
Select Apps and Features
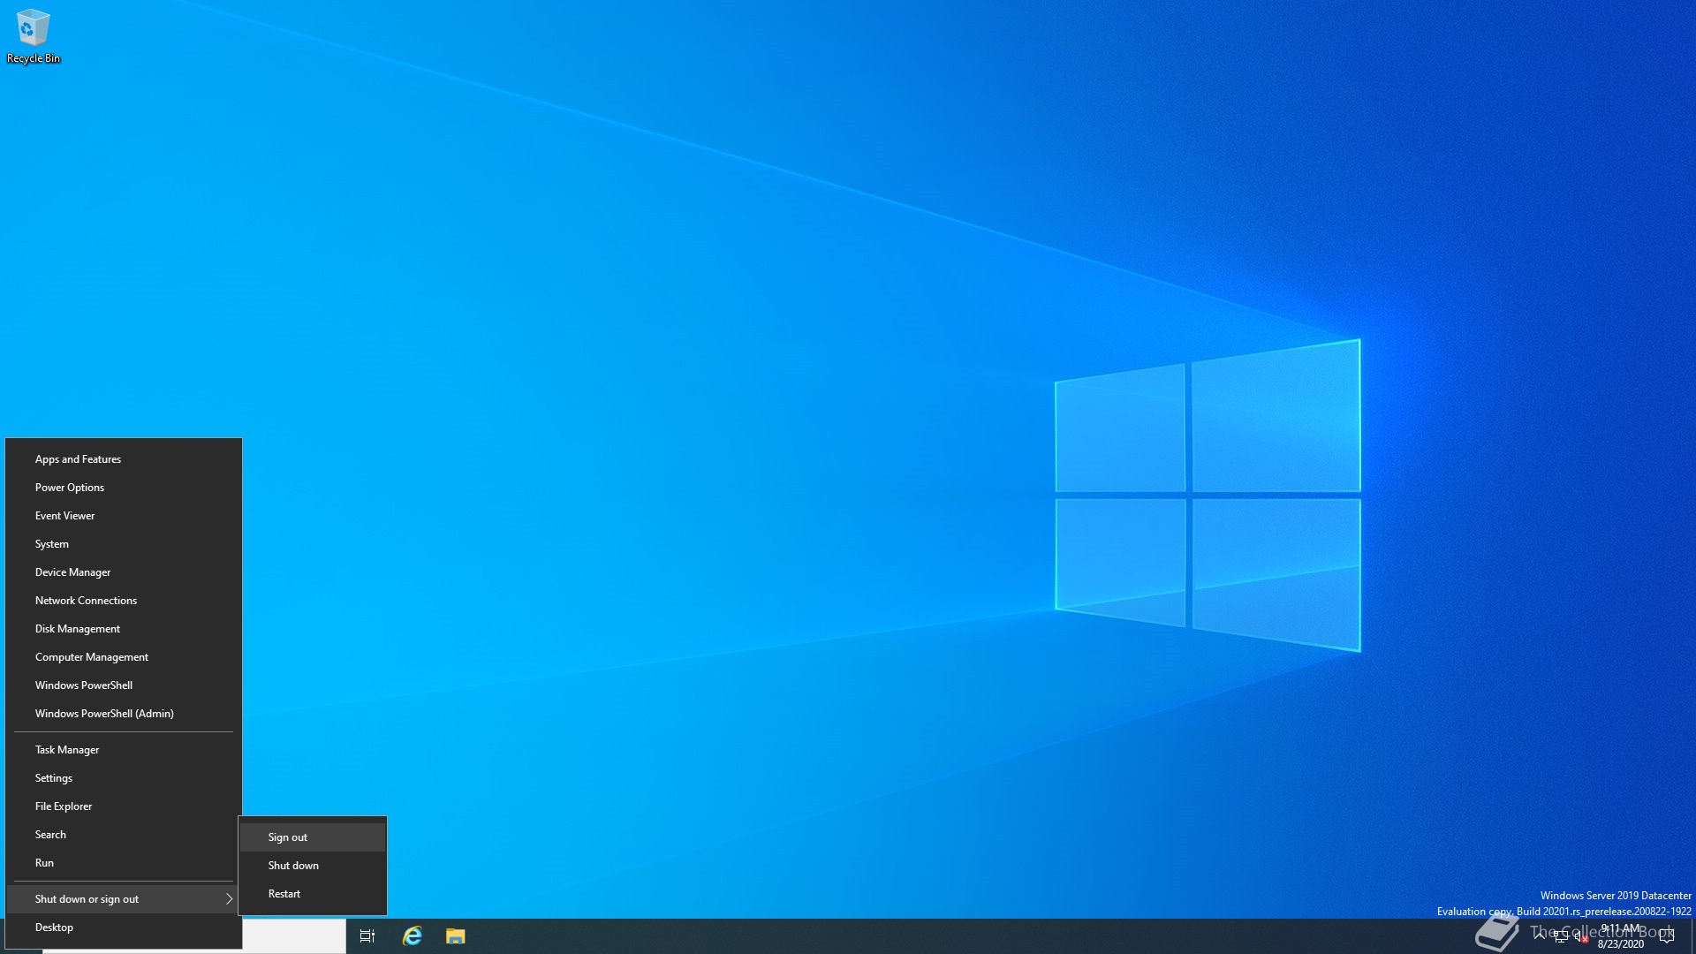124,459
